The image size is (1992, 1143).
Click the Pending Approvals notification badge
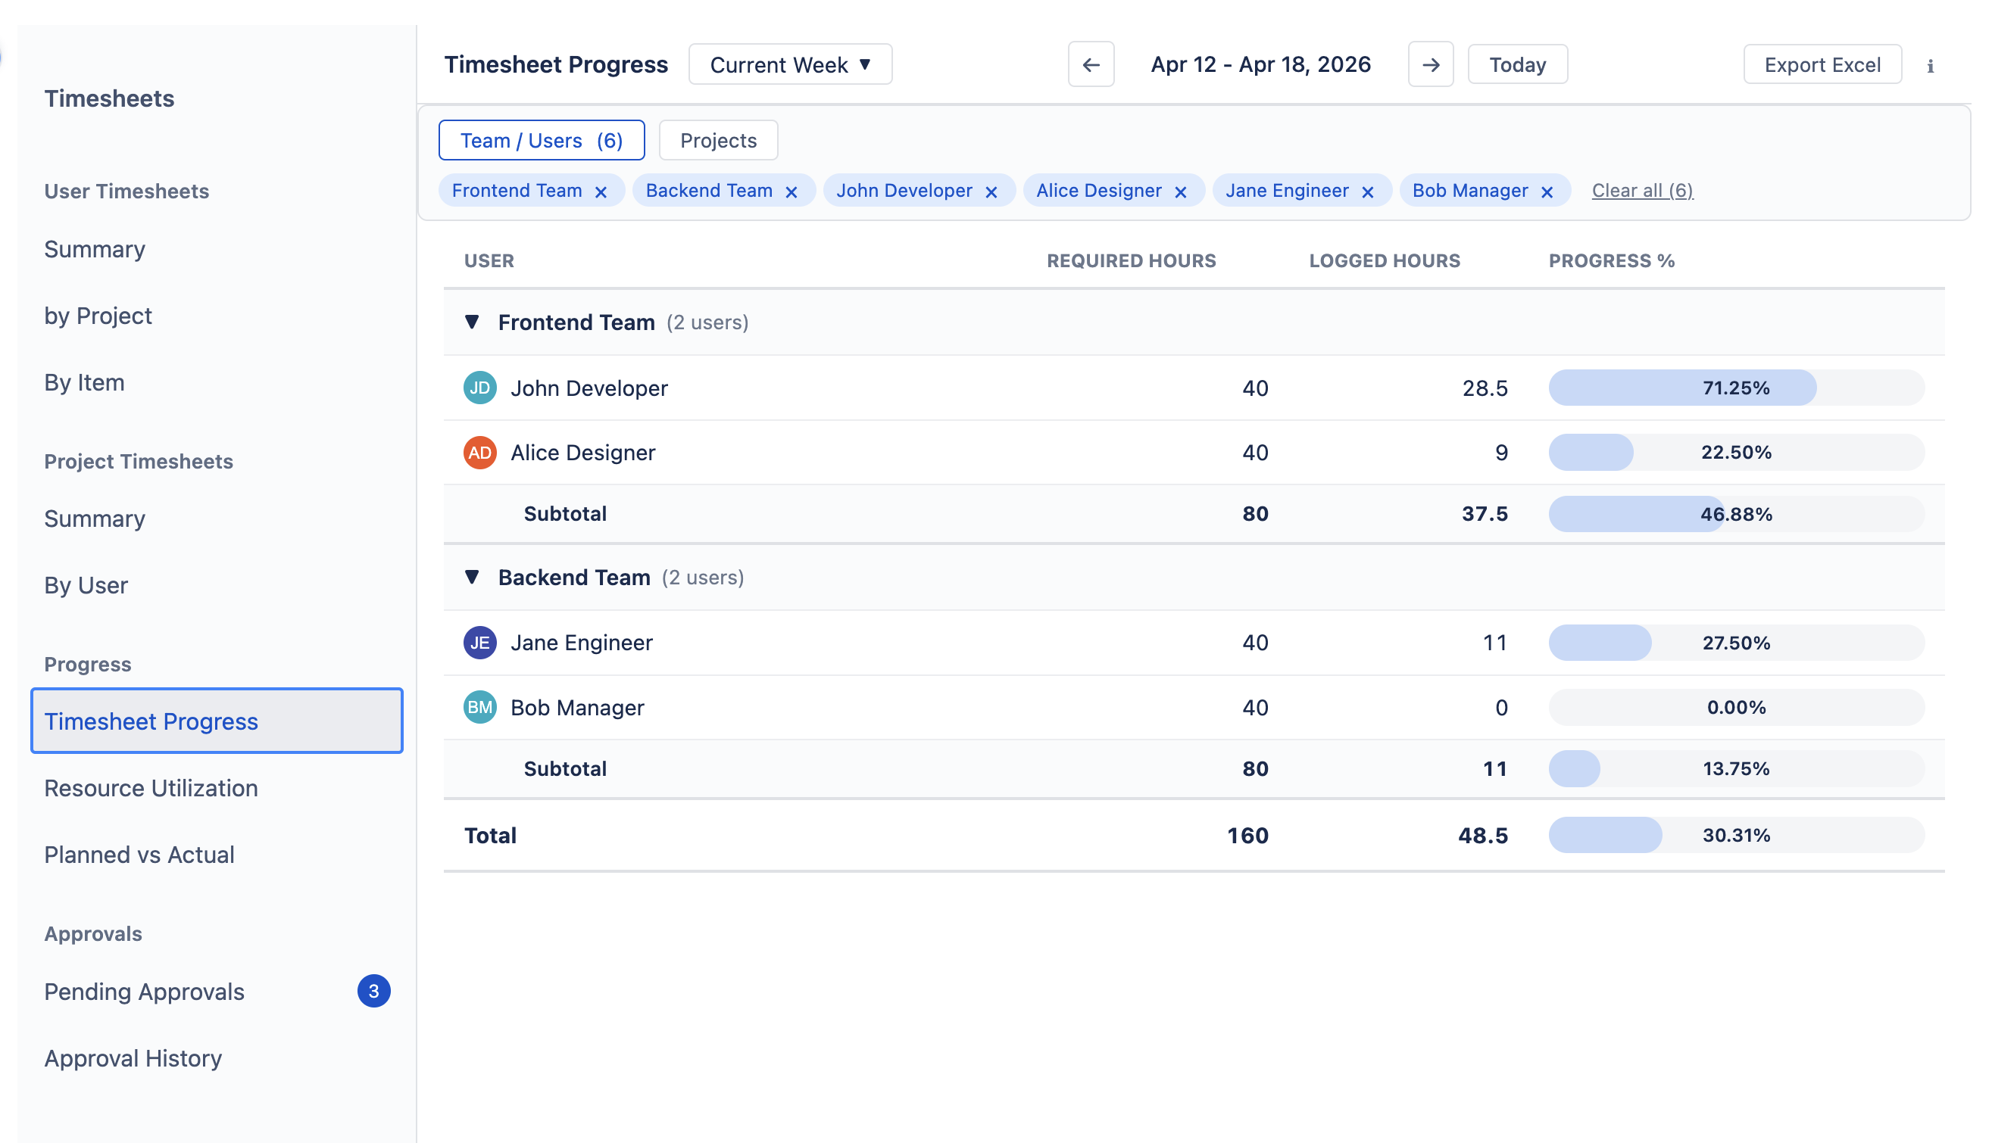[373, 991]
